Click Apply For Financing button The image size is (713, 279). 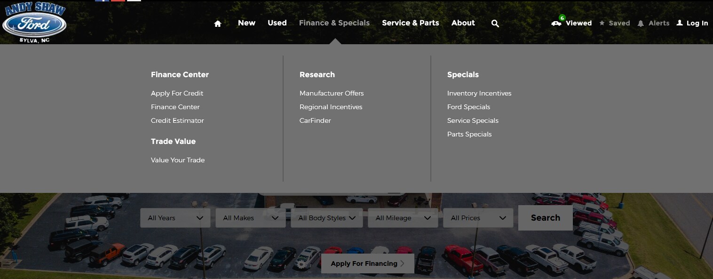pos(368,263)
